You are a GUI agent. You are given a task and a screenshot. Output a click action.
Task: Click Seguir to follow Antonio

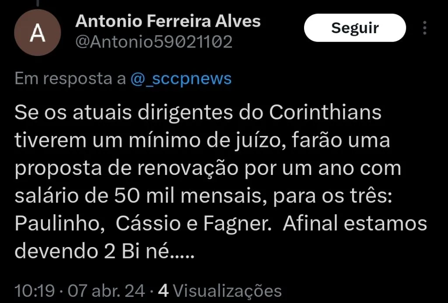pos(355,28)
